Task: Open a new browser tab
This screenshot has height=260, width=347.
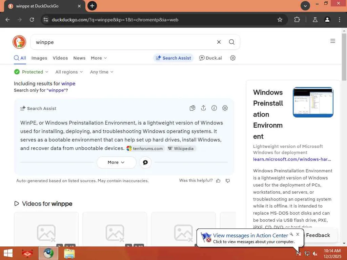Action: tap(92, 6)
